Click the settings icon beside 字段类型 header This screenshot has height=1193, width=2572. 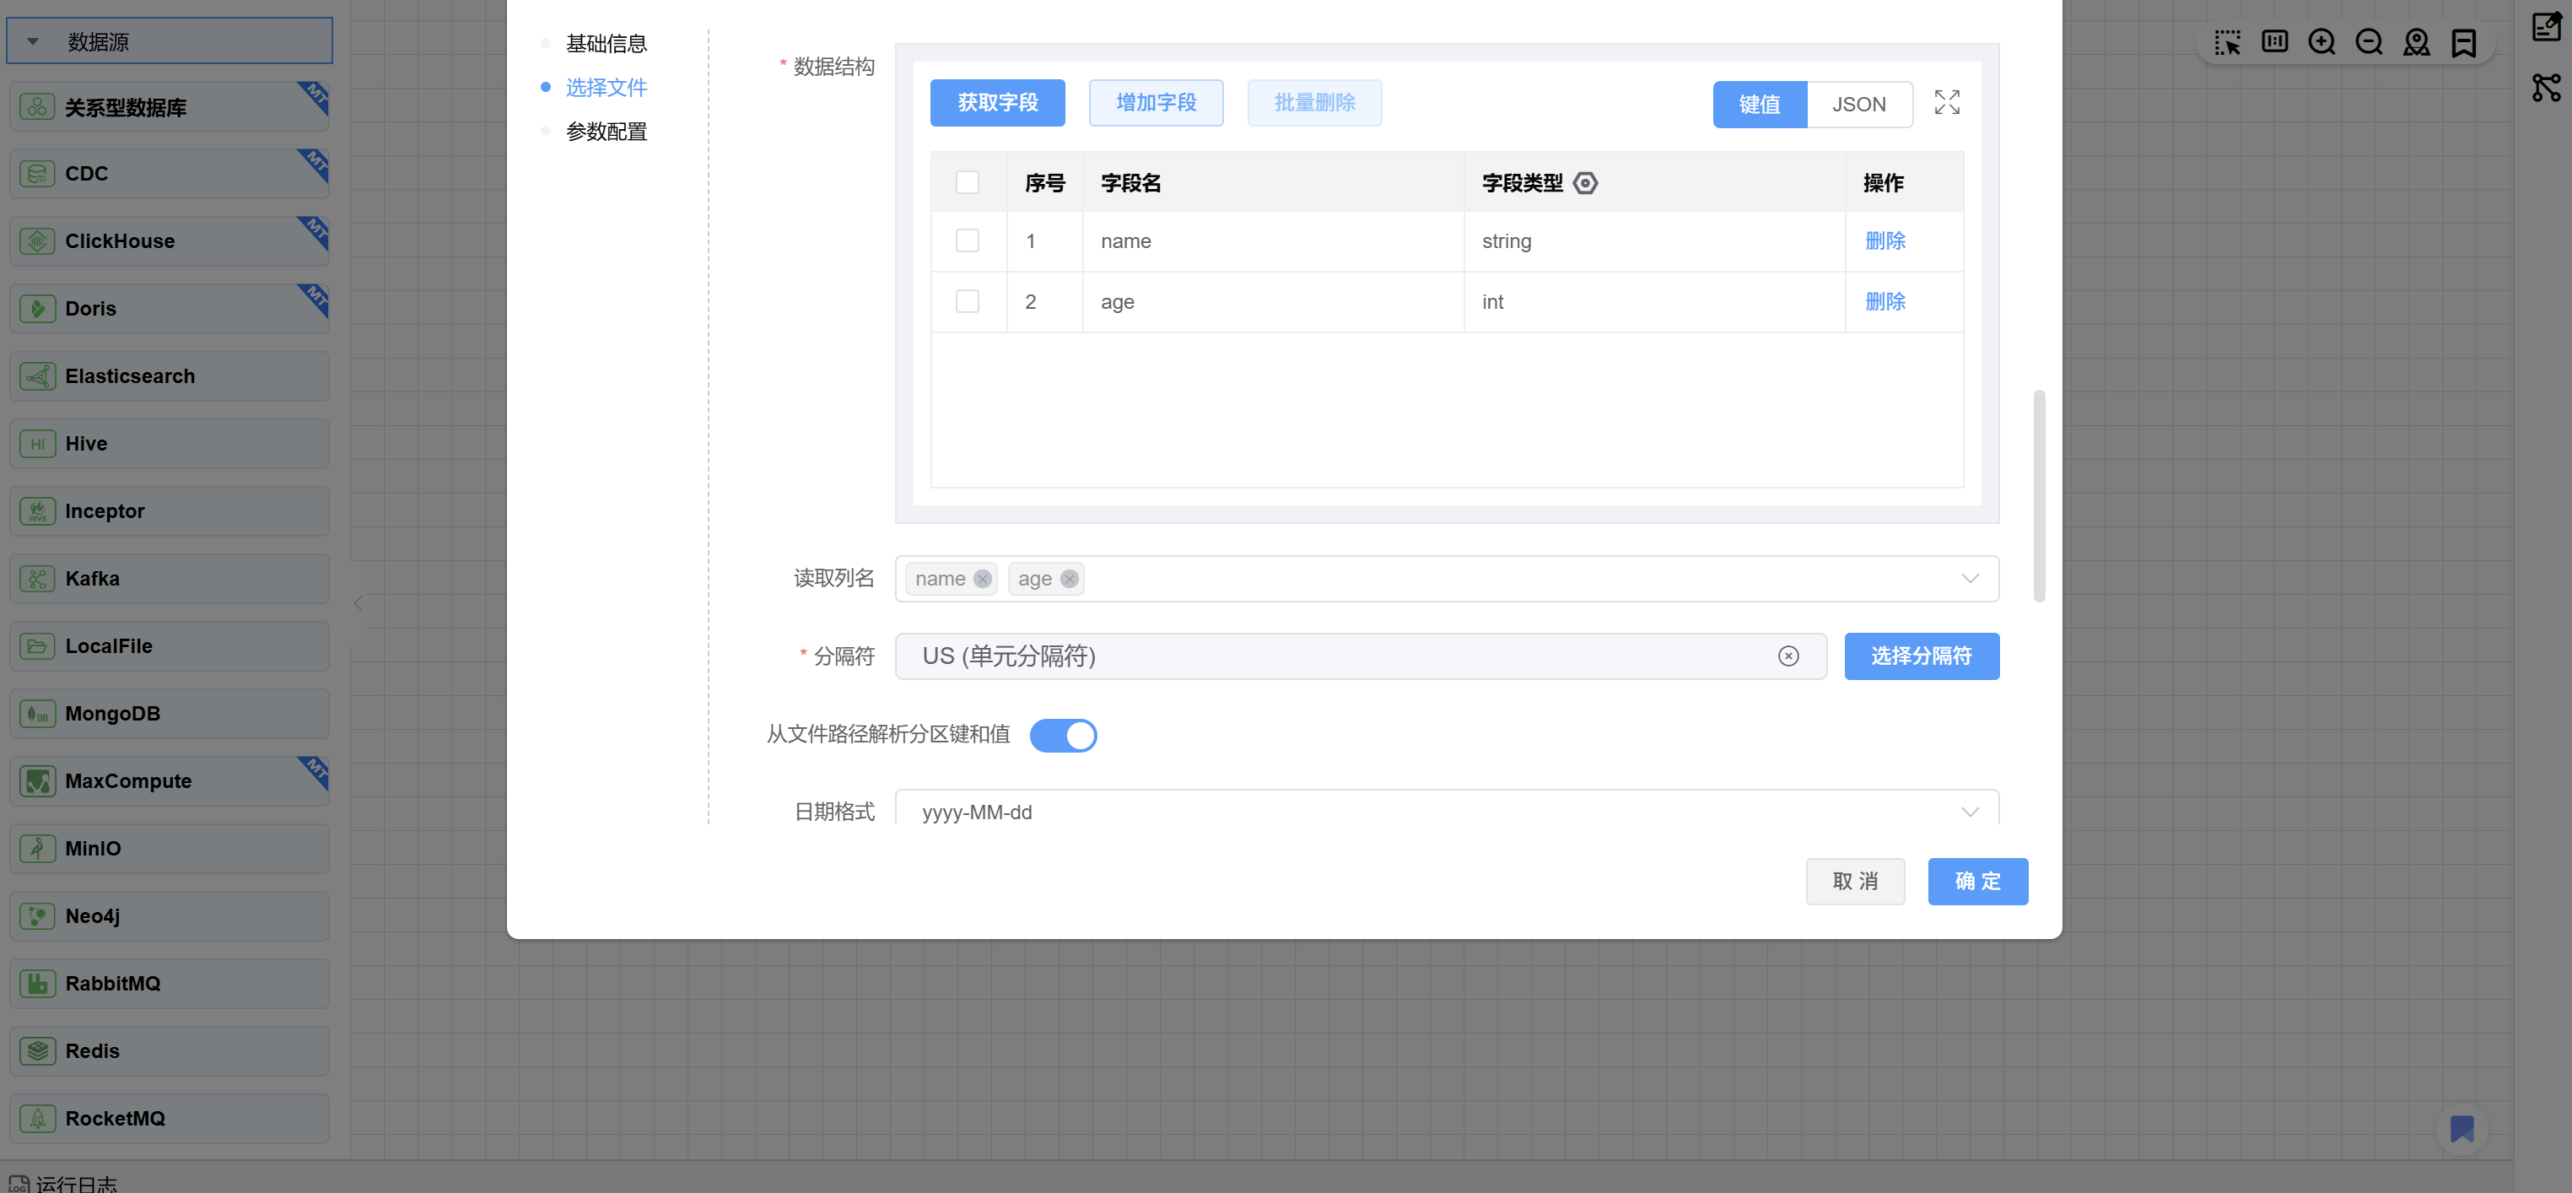(x=1584, y=183)
